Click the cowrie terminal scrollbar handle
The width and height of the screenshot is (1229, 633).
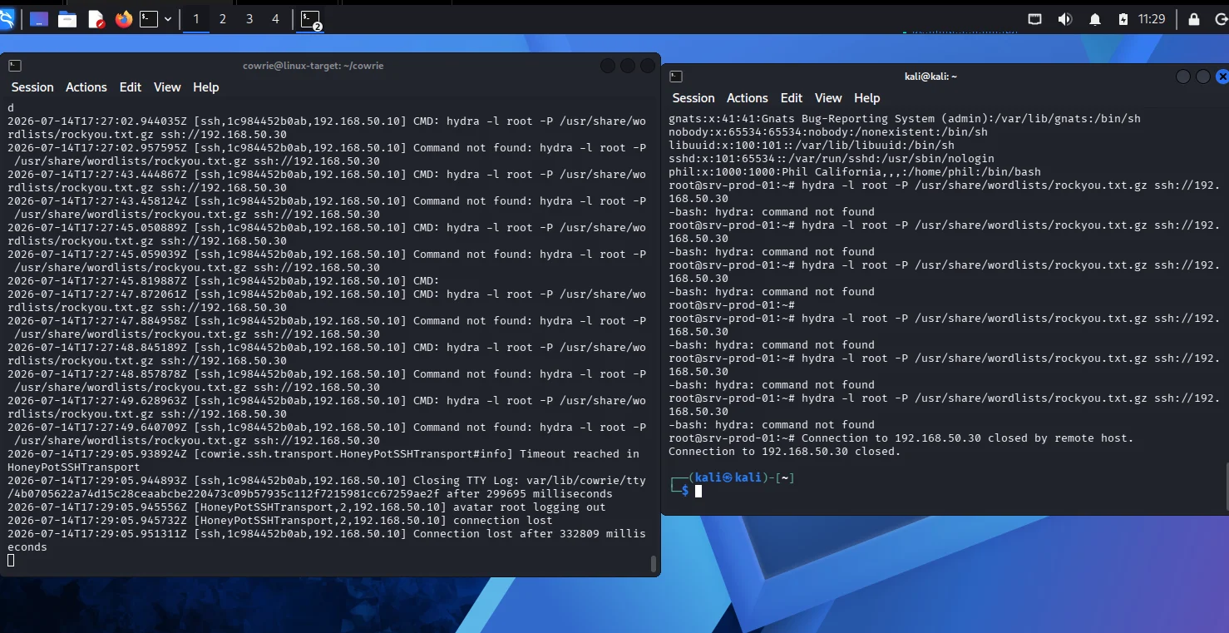click(654, 563)
